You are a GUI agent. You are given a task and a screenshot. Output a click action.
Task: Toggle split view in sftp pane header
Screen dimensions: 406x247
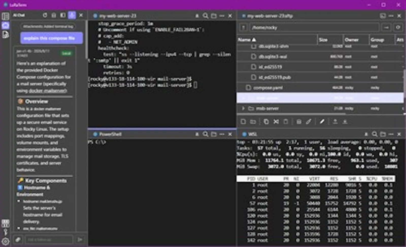coord(383,16)
